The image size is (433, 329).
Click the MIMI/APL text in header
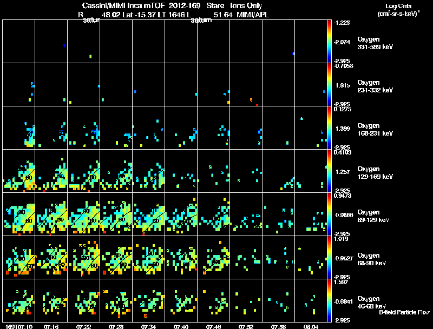253,15
